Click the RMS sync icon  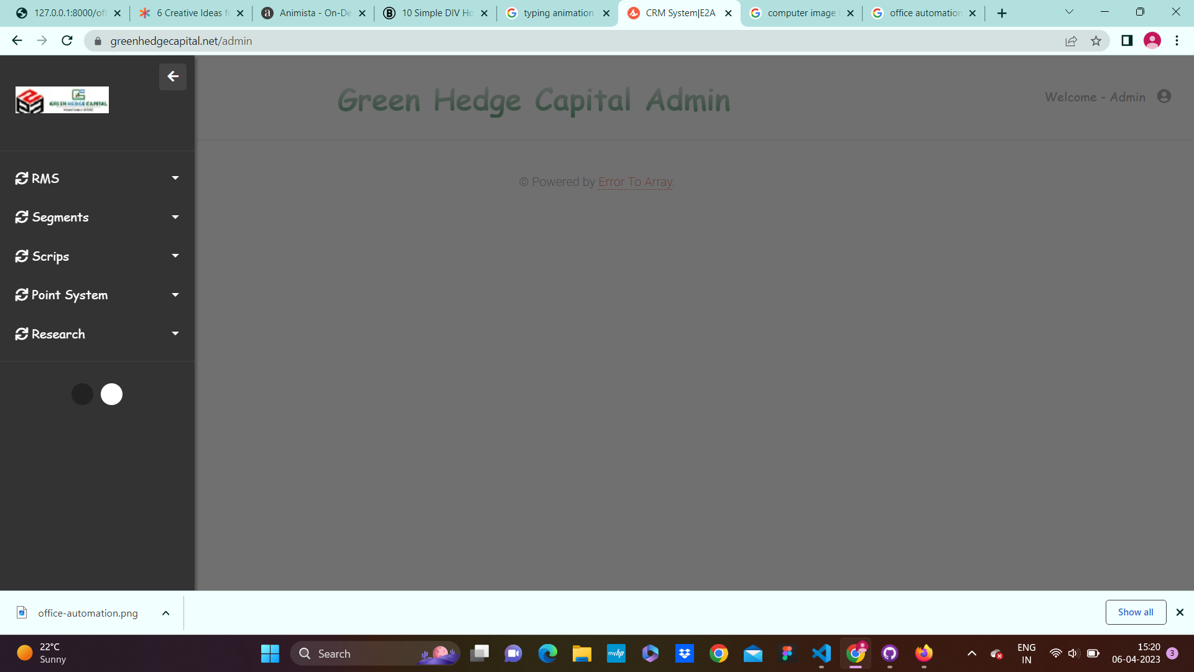(22, 179)
